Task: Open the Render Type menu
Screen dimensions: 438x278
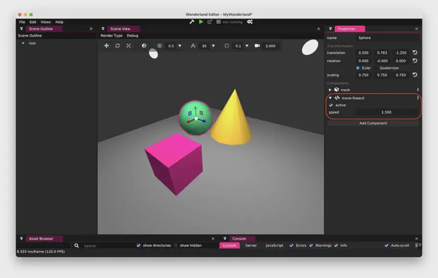Action: (111, 35)
